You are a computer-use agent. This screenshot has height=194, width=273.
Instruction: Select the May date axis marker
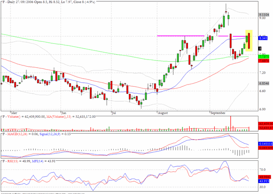click(14, 113)
